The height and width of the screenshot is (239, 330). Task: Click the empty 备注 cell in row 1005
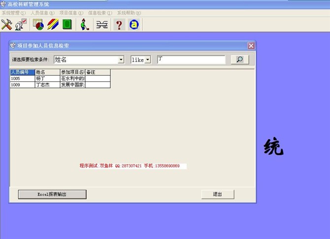[x=98, y=79]
